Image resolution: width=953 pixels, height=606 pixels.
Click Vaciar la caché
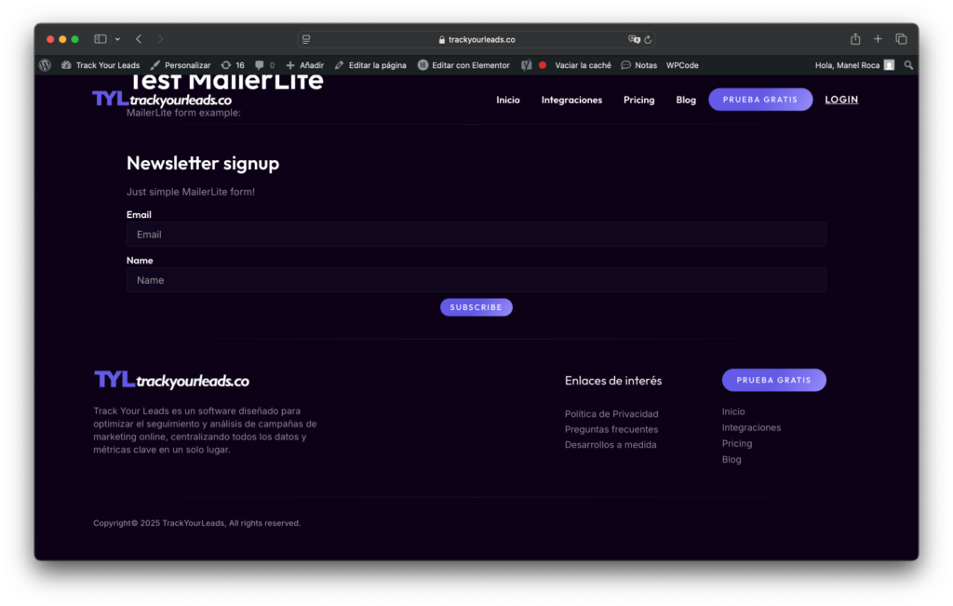pos(583,65)
